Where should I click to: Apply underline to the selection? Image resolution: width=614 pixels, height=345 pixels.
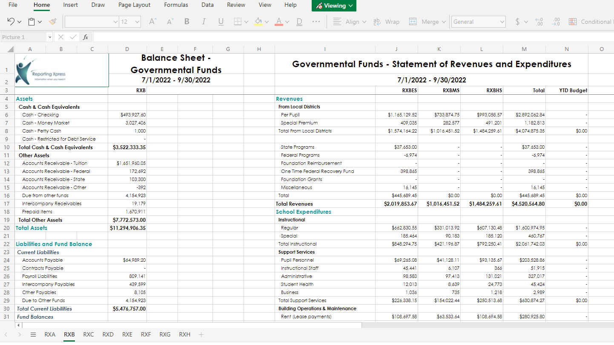[x=221, y=21]
